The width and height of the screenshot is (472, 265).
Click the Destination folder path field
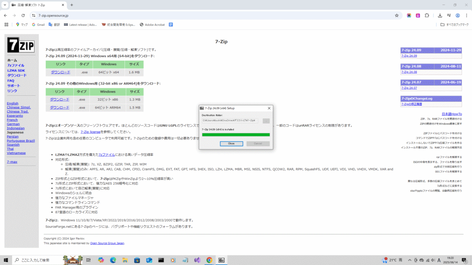click(x=230, y=121)
